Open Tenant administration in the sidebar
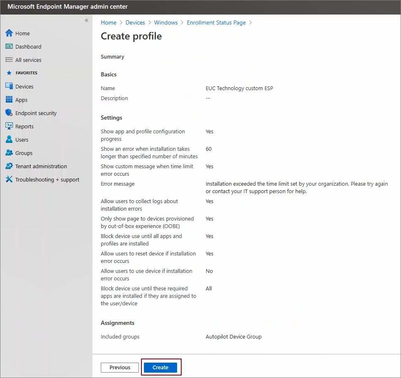 pyautogui.click(x=41, y=167)
